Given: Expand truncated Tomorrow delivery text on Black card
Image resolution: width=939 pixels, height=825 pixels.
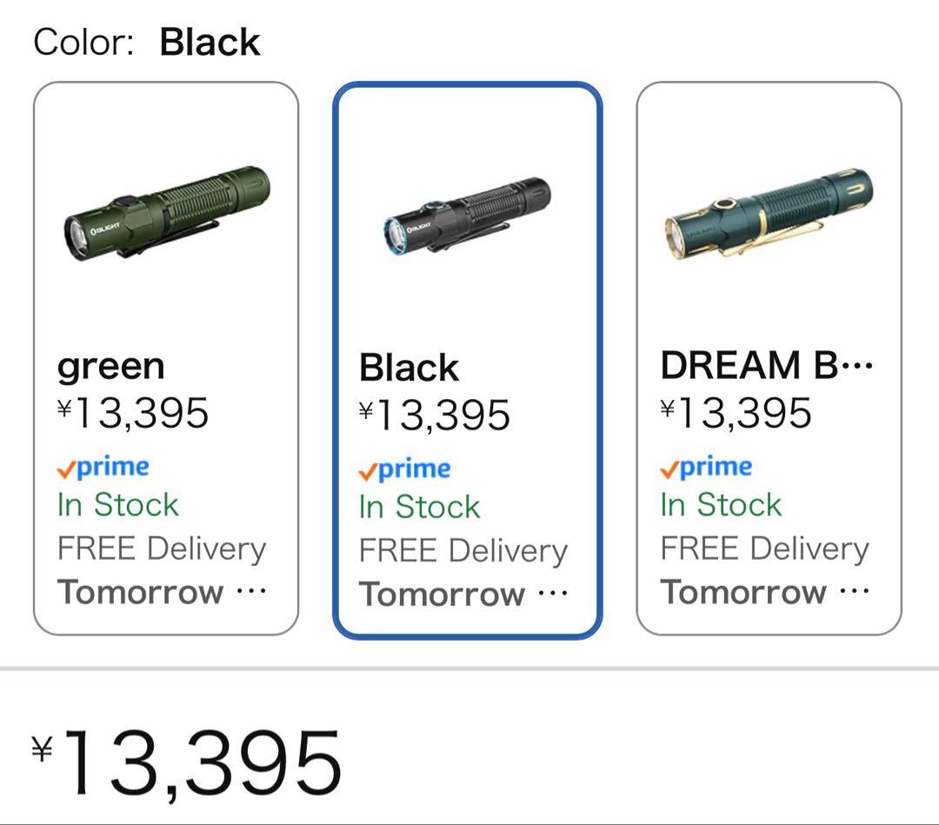Looking at the screenshot, I should pos(552,595).
